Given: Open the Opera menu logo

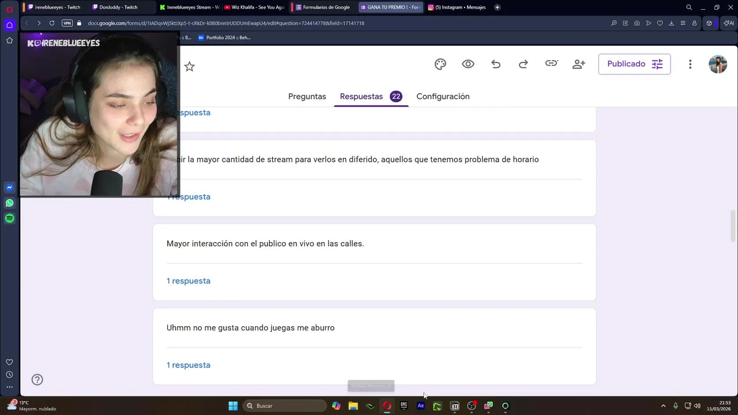Looking at the screenshot, I should pyautogui.click(x=9, y=9).
